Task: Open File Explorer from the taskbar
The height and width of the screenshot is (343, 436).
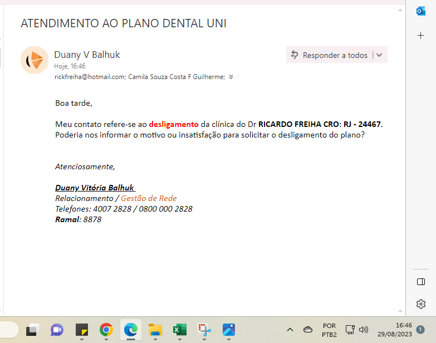Action: [155, 330]
